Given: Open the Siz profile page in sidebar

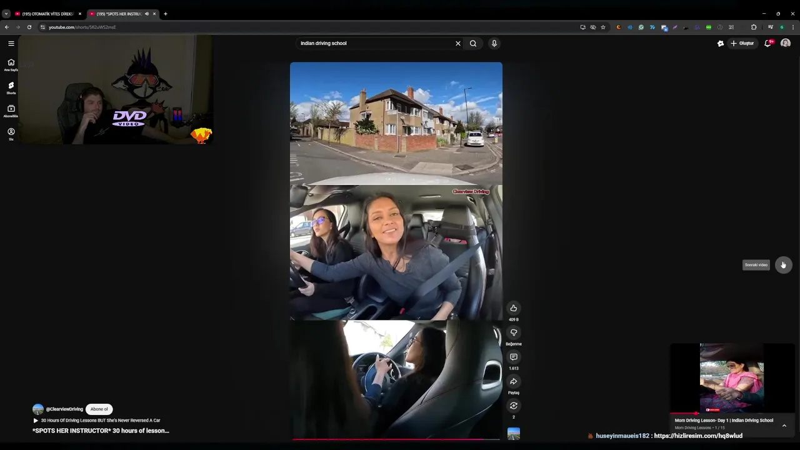Looking at the screenshot, I should click(x=11, y=134).
